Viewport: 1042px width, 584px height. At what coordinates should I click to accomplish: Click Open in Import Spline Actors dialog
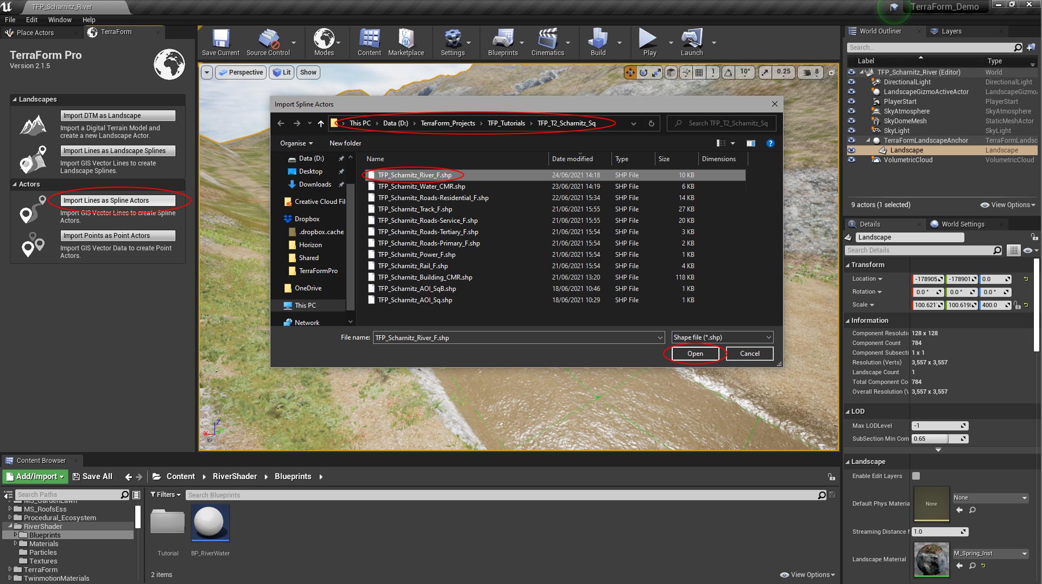695,354
